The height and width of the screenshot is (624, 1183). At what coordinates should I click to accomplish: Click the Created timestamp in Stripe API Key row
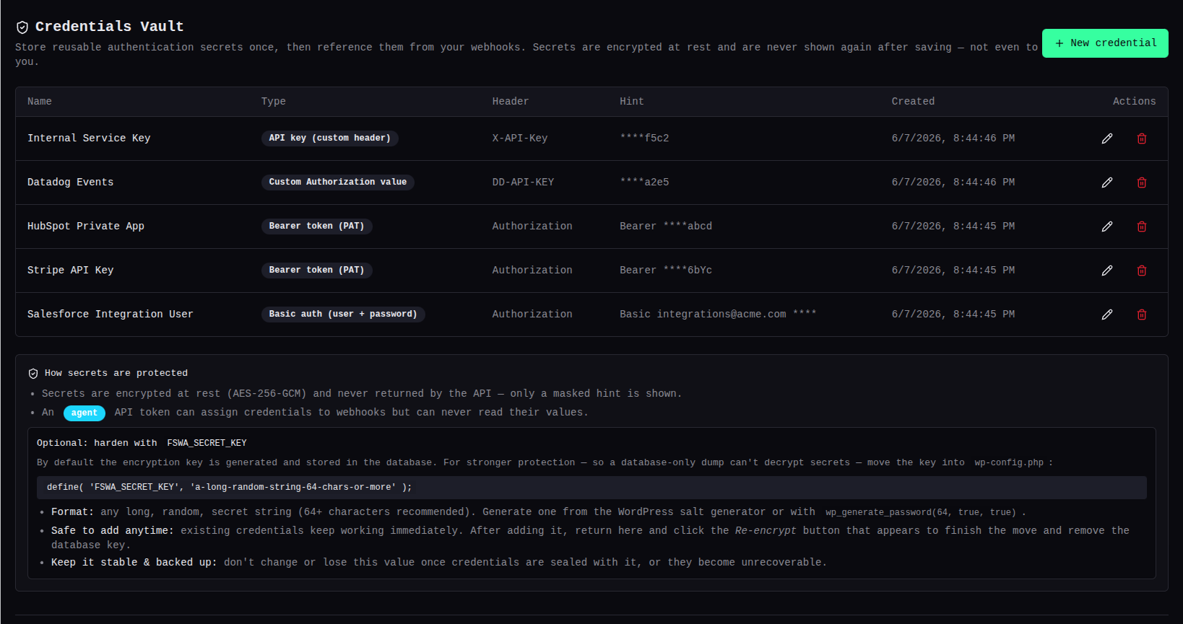(953, 271)
